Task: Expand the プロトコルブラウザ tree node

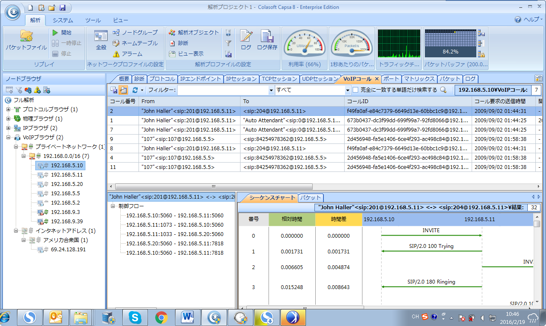Action: coord(8,110)
